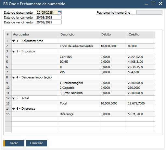Select the Total de adiantamentos debit cell
Viewport: 166px width, 150px height.
click(113, 46)
